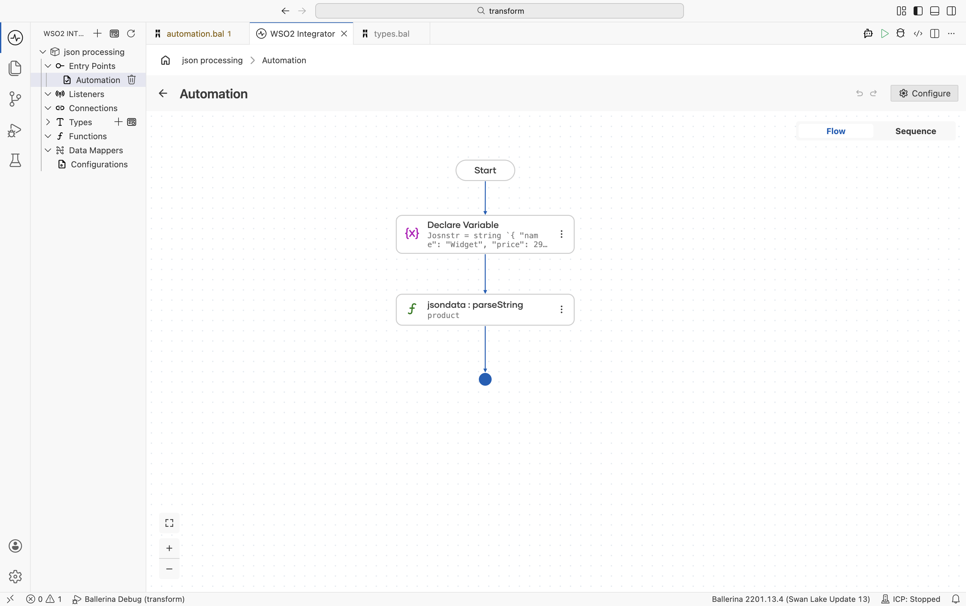The image size is (966, 606).
Task: Zoom in on the flow diagram
Action: click(169, 548)
